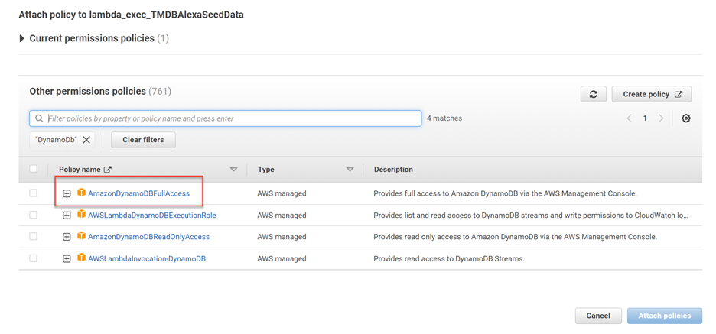Expand details of AWSLambdaDynamoDBExecutionRole policy

click(x=67, y=216)
